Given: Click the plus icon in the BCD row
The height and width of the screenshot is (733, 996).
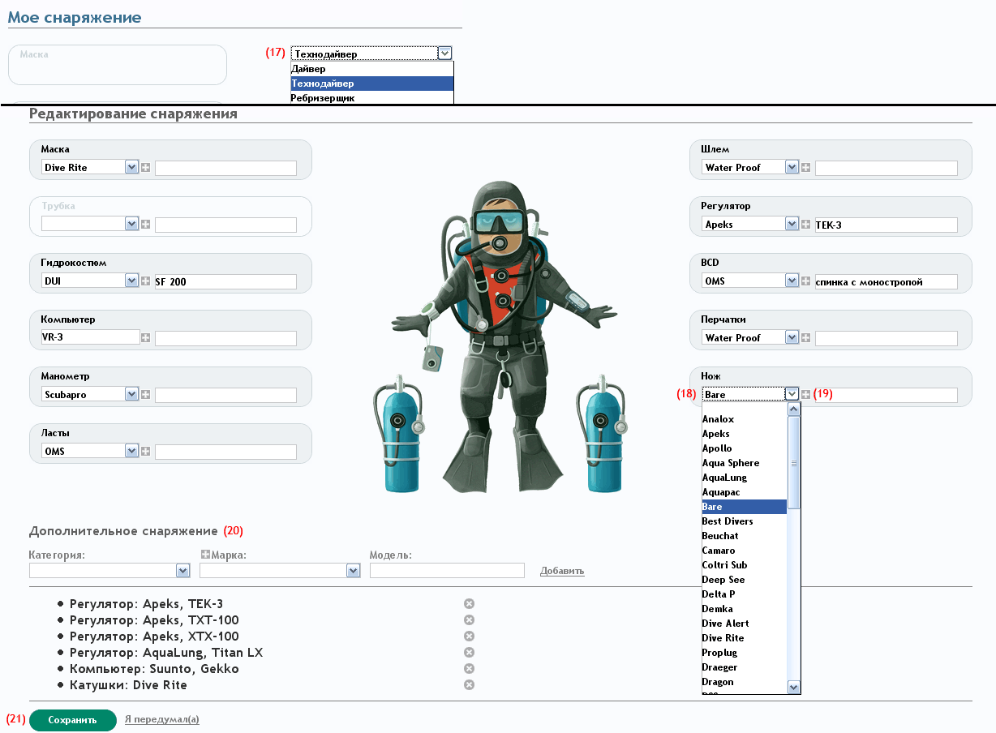Looking at the screenshot, I should 806,281.
